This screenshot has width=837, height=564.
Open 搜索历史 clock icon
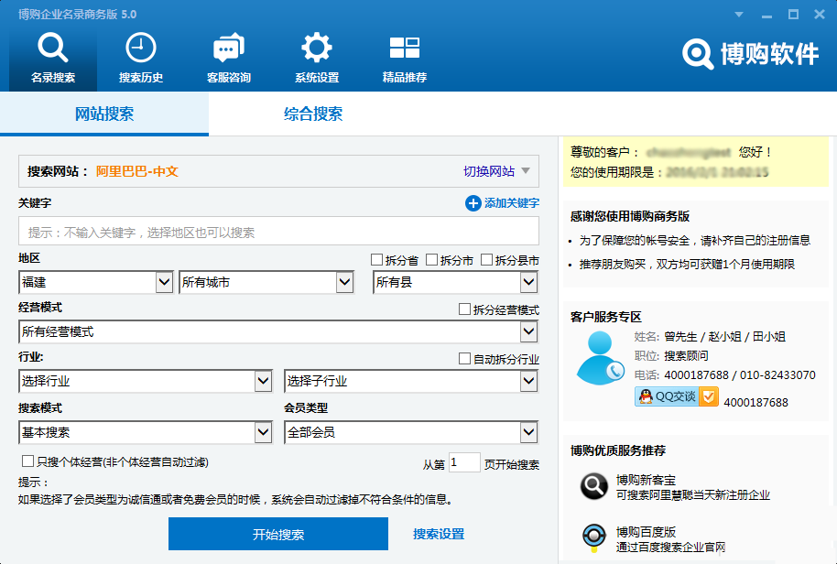tap(141, 49)
